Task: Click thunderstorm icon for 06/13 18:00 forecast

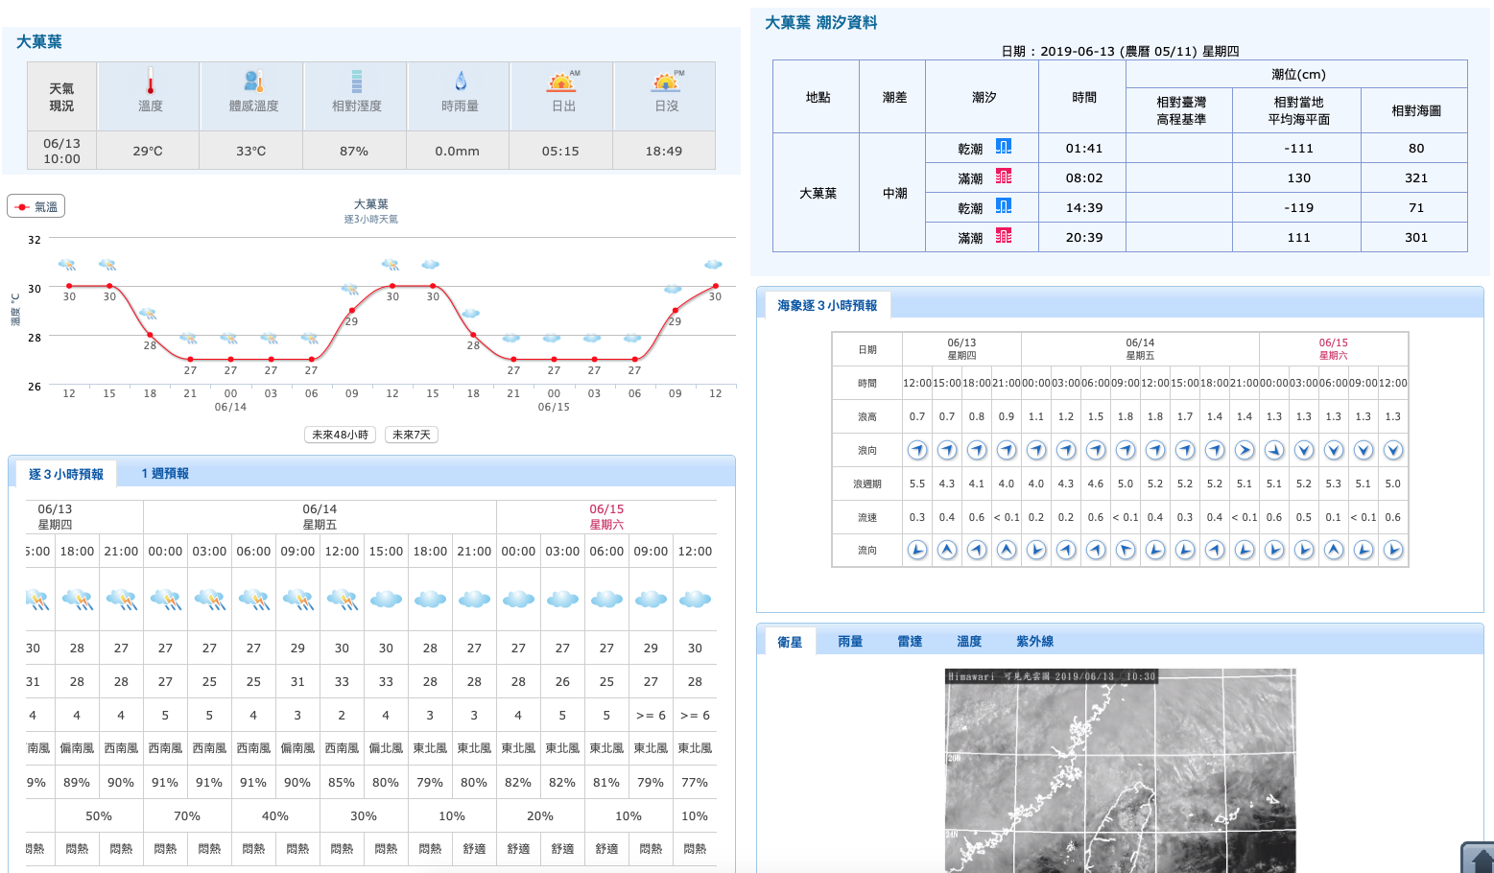Action: [78, 600]
